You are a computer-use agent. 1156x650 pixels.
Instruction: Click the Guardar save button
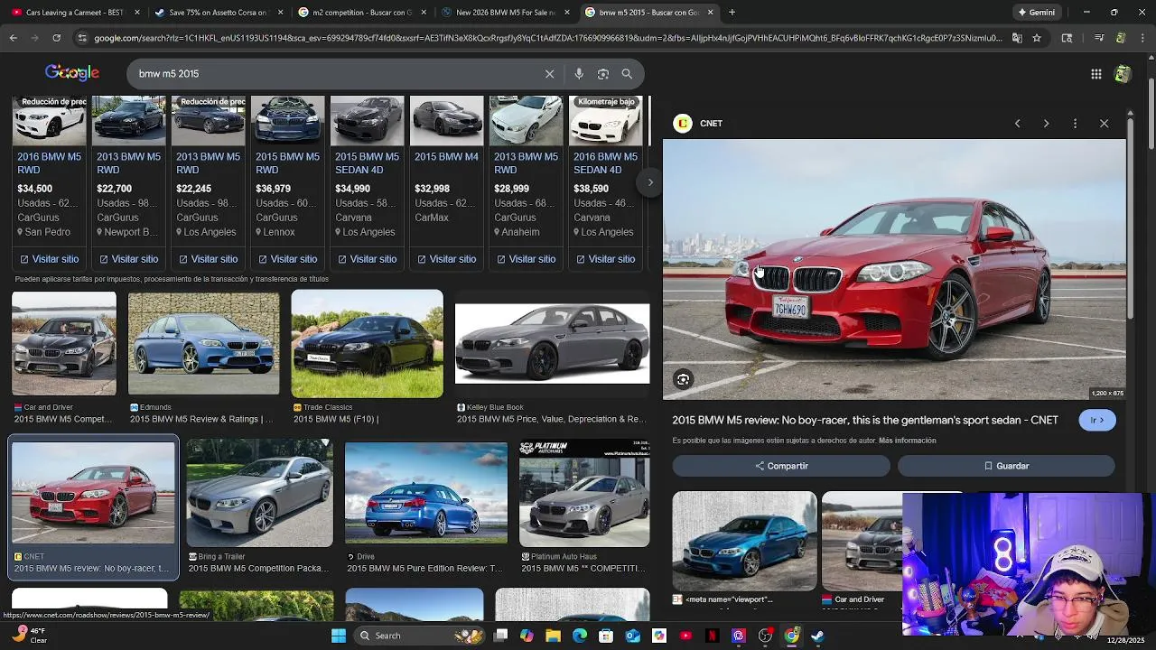coord(1006,466)
